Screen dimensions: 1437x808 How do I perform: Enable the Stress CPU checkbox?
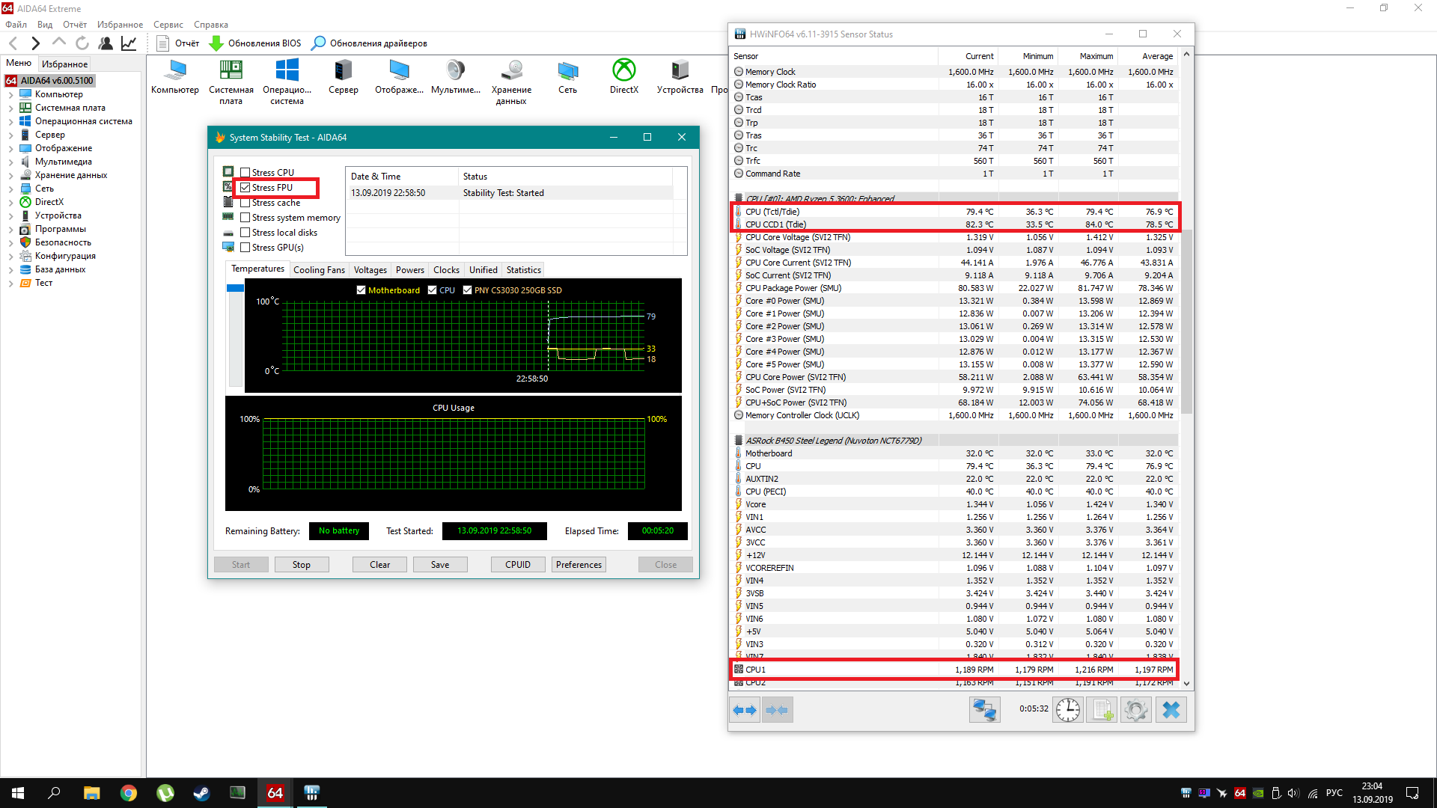(x=245, y=173)
